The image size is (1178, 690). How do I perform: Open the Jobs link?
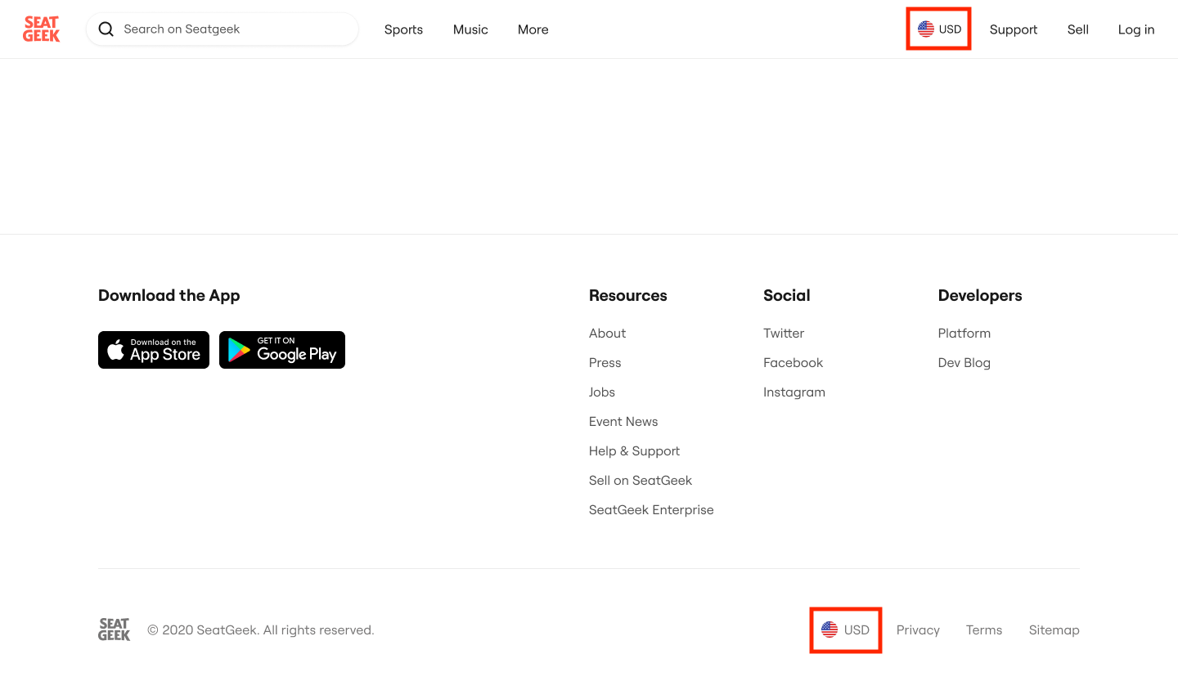pos(602,392)
